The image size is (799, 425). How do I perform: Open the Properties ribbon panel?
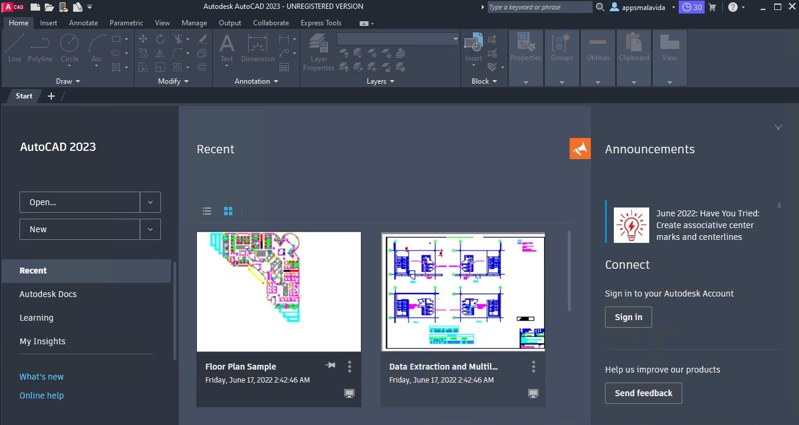pyautogui.click(x=525, y=58)
